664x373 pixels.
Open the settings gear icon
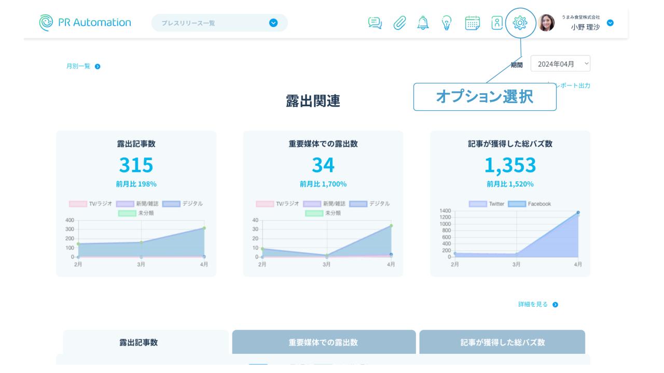(x=520, y=23)
